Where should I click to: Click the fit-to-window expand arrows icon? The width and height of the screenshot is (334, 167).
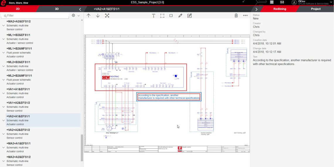coord(107,16)
